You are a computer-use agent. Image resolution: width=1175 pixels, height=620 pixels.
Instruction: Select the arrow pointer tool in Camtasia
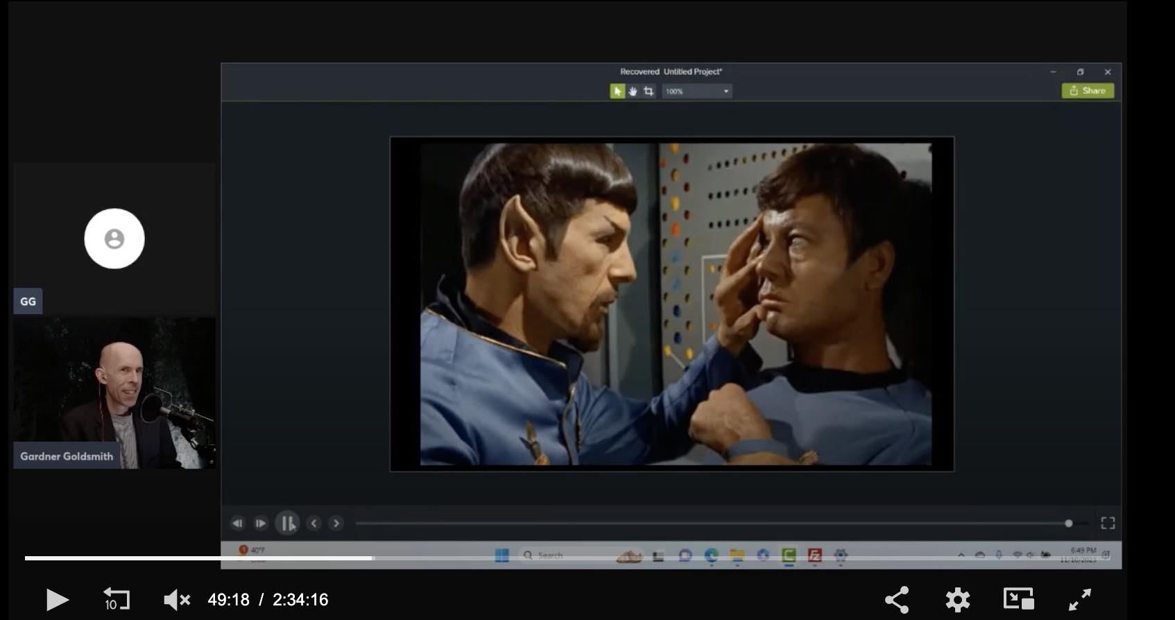point(617,92)
